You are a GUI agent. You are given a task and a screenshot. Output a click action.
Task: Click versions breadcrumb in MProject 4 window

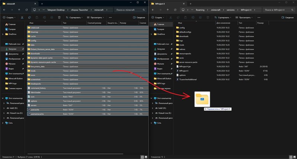tap(231, 10)
